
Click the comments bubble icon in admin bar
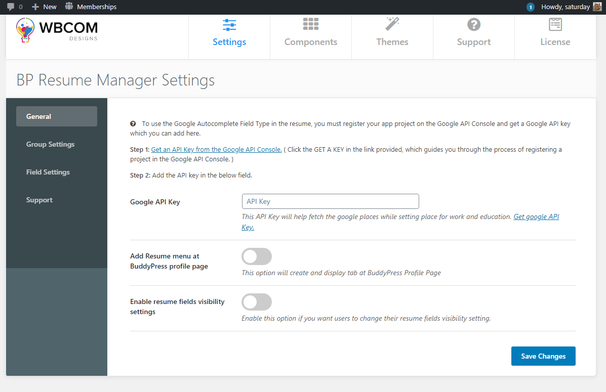pos(11,7)
